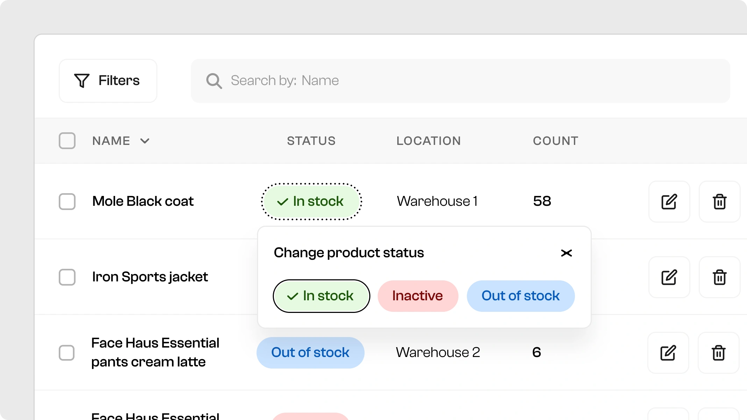Edit the Mole Black coat product
This screenshot has width=747, height=420.
coord(669,201)
